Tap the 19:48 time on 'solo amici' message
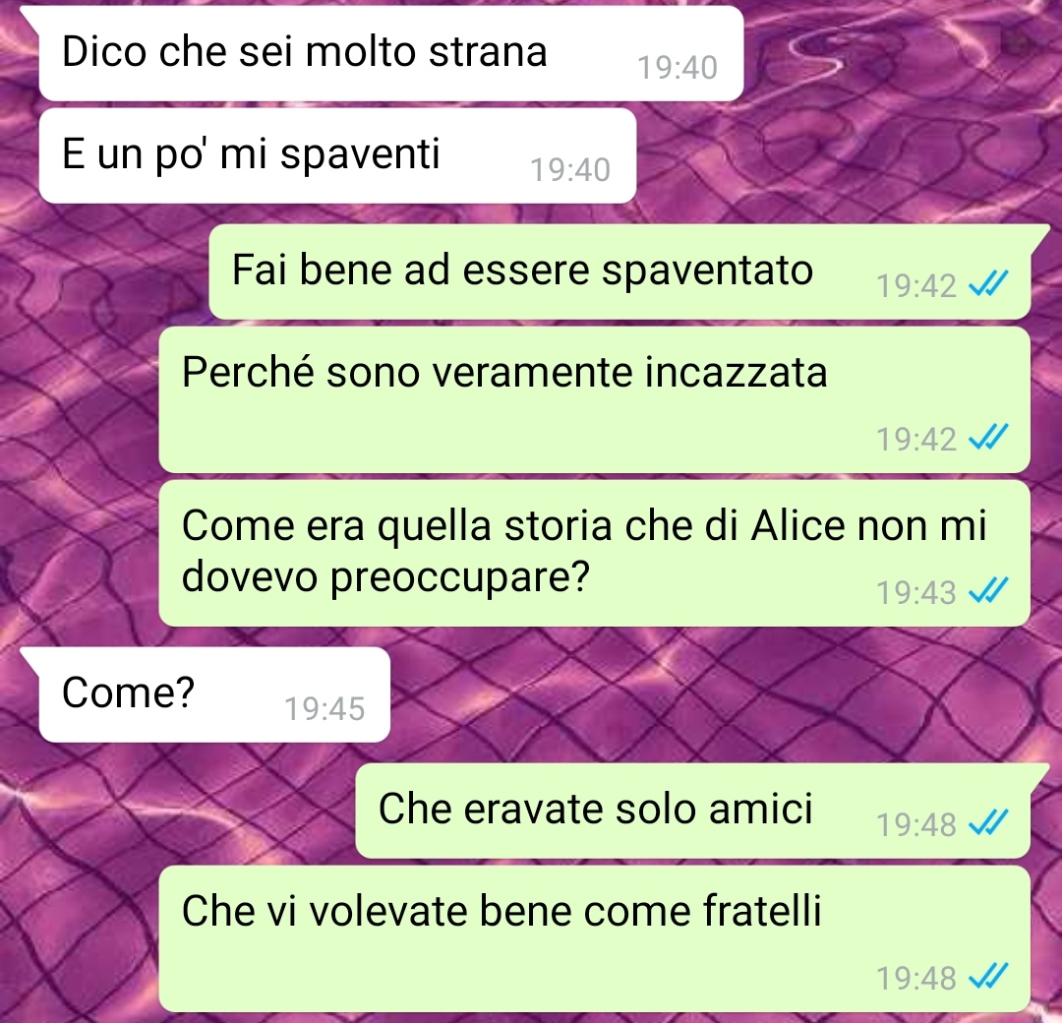Viewport: 1062px width, 1023px height. point(915,824)
